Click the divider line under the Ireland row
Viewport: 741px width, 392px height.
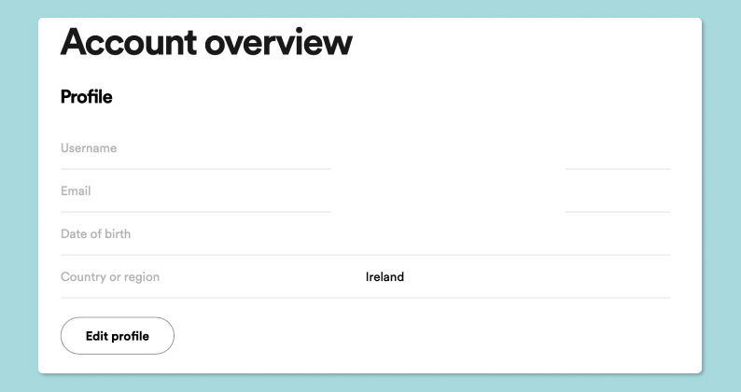365,298
